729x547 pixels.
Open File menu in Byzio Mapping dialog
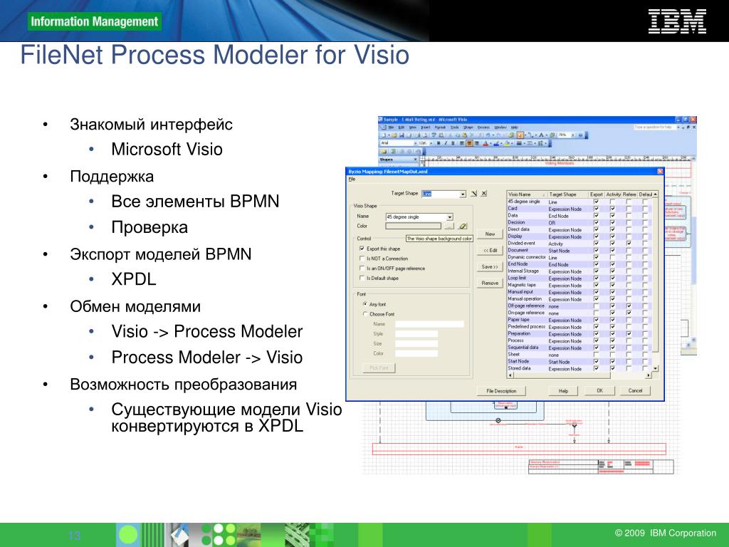[x=352, y=179]
